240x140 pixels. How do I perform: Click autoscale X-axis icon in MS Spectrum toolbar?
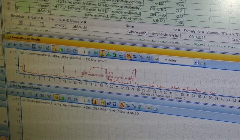pos(18,93)
